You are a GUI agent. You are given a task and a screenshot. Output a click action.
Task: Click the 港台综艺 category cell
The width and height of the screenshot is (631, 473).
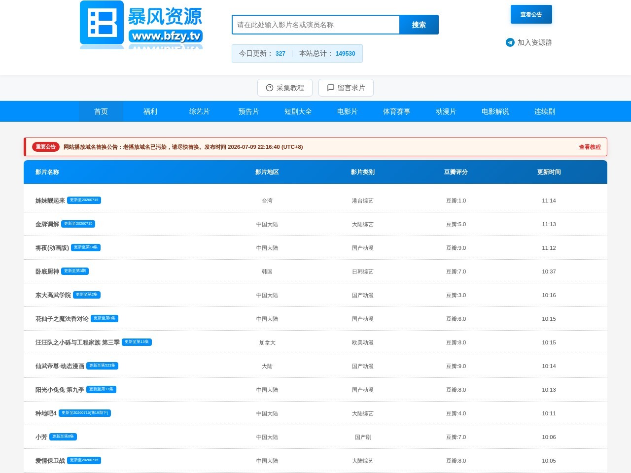point(363,201)
